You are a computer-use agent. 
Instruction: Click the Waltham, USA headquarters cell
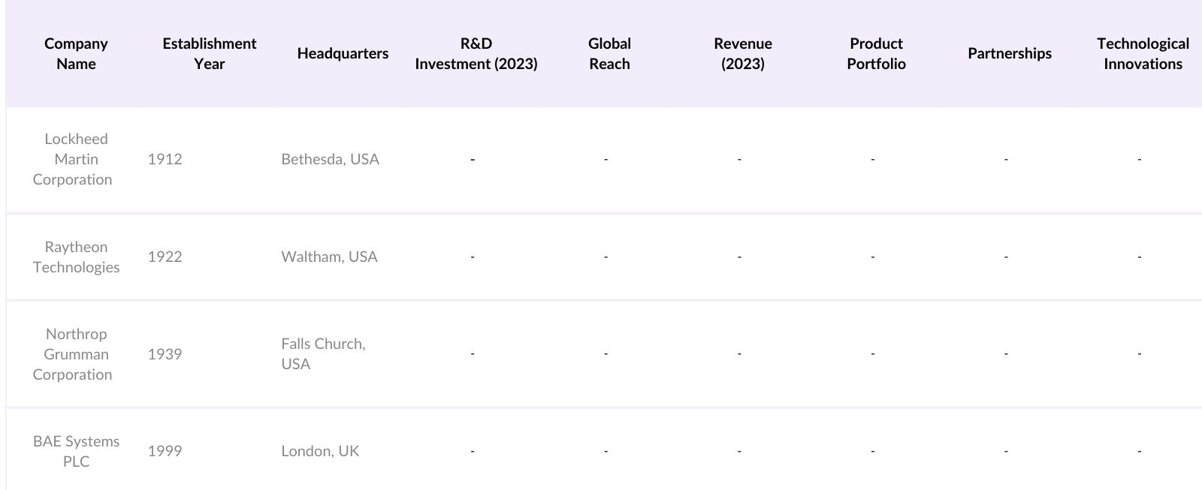[x=329, y=257]
